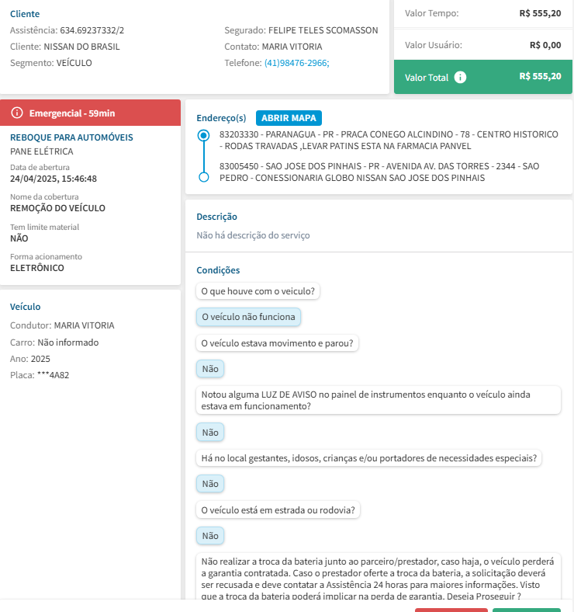574x612 pixels.
Task: Click the info icon beside Valor Total
Action: [460, 78]
